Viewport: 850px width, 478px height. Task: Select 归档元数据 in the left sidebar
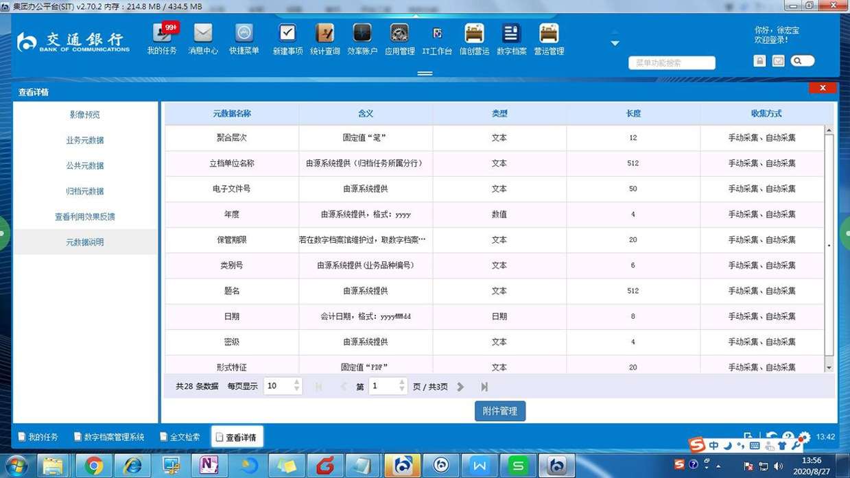(x=85, y=191)
